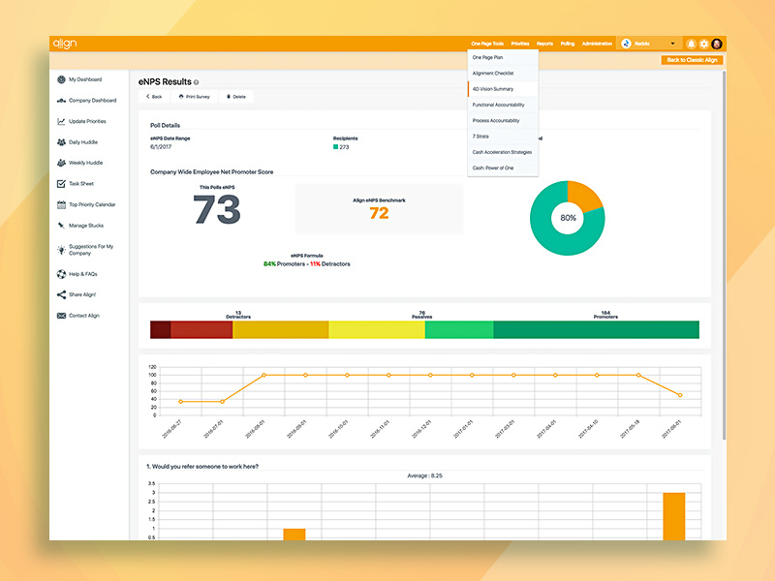This screenshot has height=581, width=775.
Task: Go to Company Dashboard link
Action: (x=92, y=101)
